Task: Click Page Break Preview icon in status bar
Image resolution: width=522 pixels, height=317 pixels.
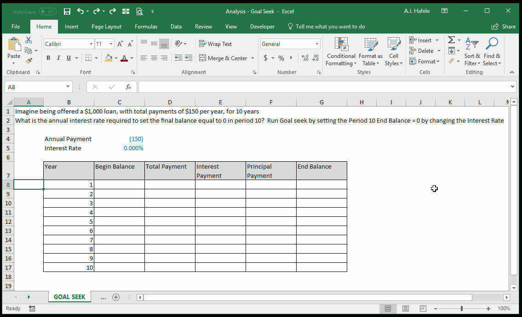Action: point(423,308)
